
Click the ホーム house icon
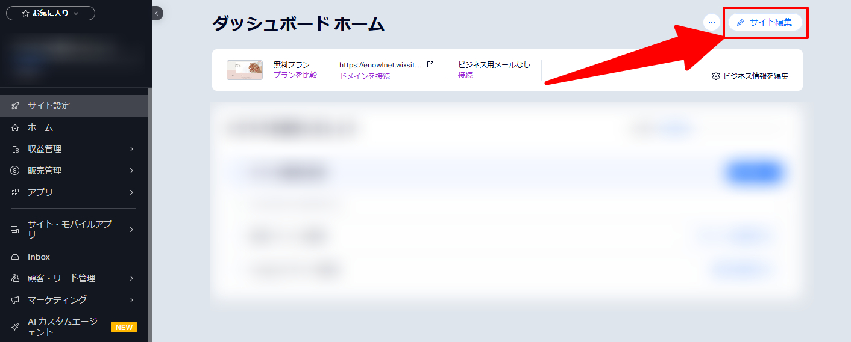pos(15,127)
